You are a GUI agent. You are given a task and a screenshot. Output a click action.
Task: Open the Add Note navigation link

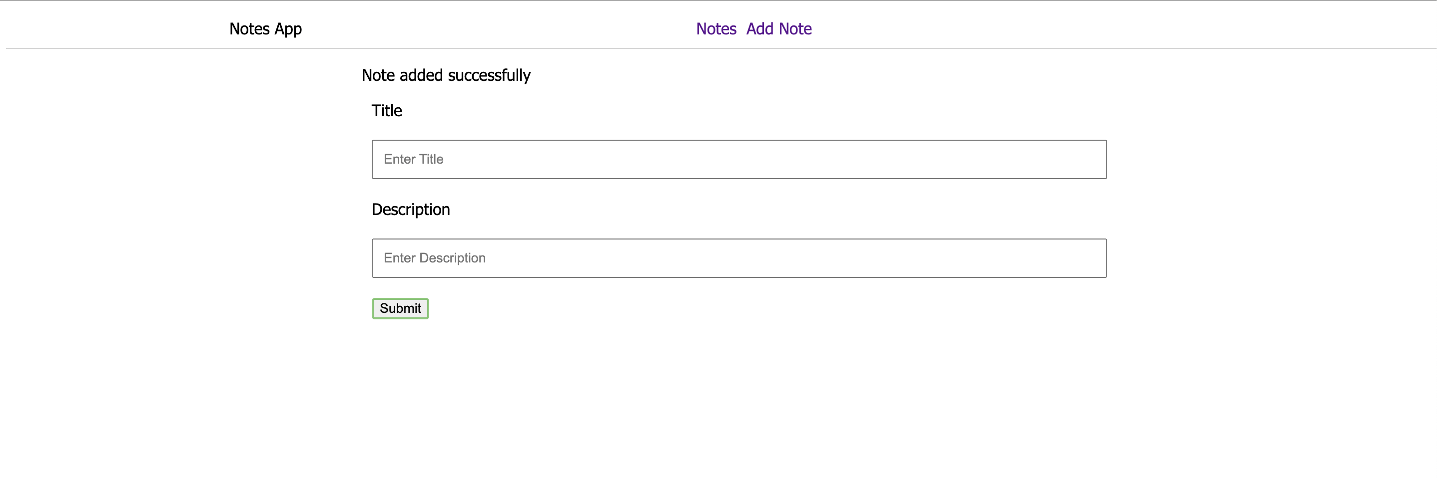[779, 28]
